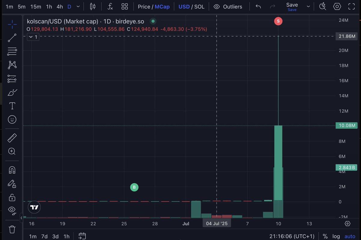
Task: Switch chart to Price mode
Action: (x=144, y=7)
